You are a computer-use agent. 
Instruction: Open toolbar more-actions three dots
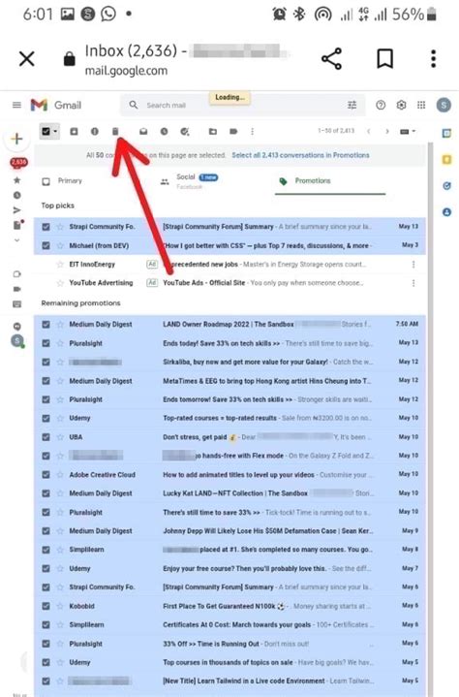(x=252, y=131)
